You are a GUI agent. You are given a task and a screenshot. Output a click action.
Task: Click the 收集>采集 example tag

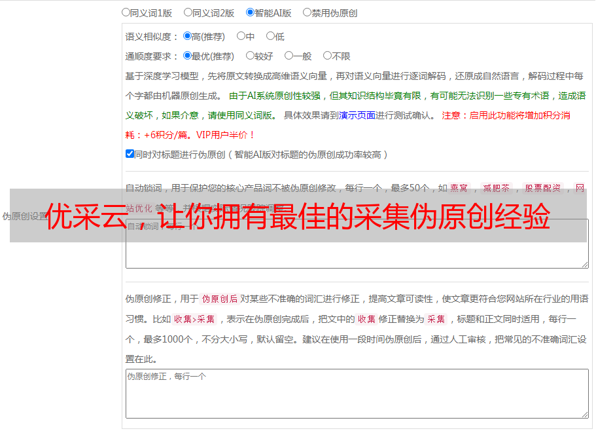pyautogui.click(x=194, y=319)
